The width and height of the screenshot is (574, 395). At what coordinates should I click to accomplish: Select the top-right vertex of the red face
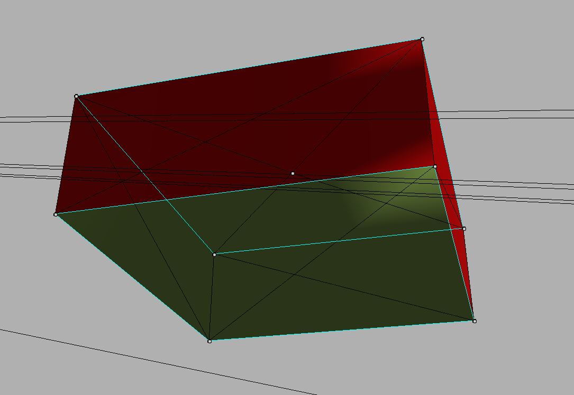tap(422, 39)
